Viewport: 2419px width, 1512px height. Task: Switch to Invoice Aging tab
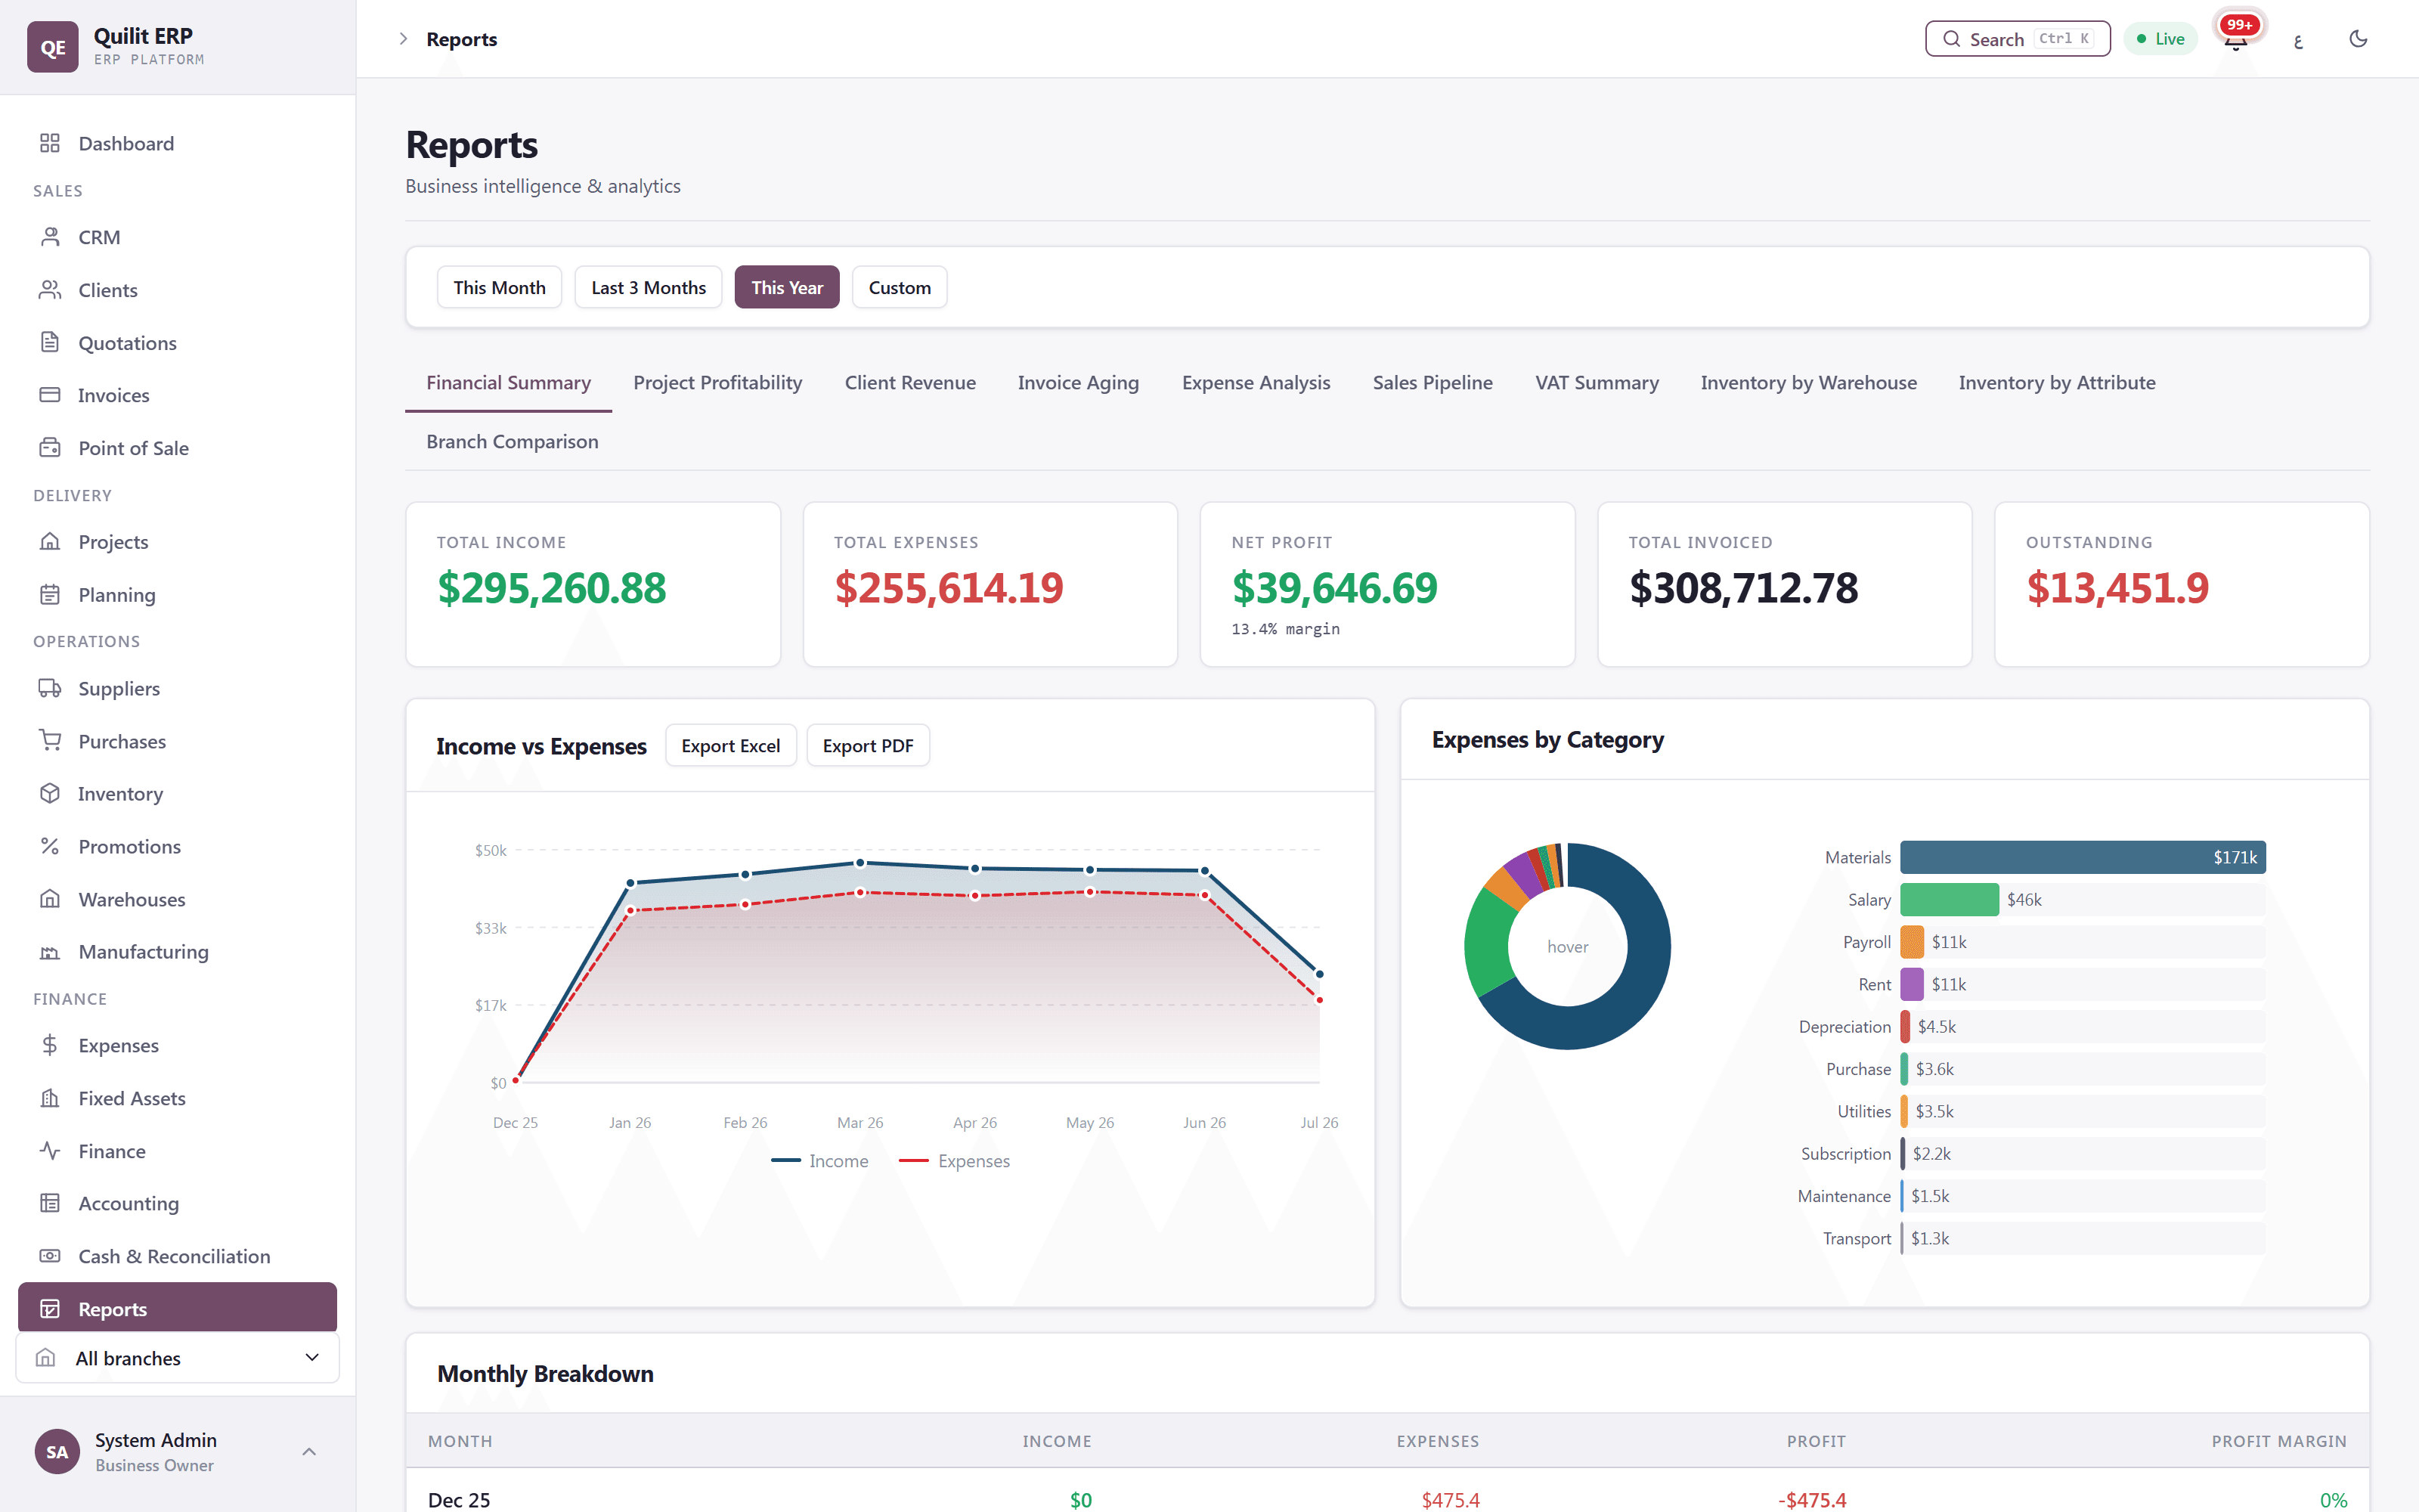coord(1079,383)
